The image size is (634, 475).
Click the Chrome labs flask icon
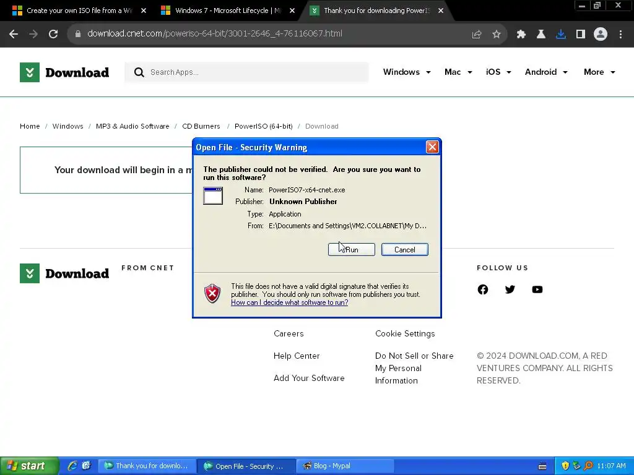tap(541, 35)
